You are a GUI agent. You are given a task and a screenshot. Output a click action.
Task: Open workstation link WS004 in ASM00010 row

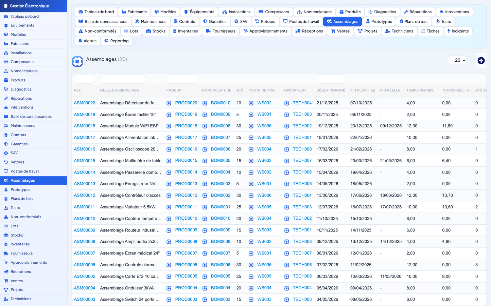(264, 219)
